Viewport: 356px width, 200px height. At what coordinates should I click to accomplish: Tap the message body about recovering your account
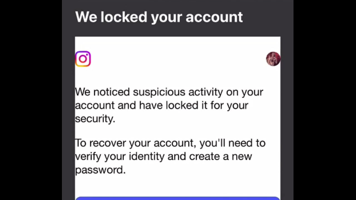pyautogui.click(x=170, y=156)
